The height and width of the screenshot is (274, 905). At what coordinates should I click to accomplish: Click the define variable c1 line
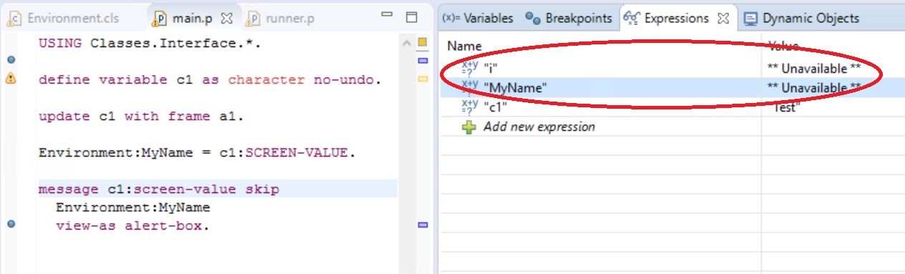[x=209, y=80]
